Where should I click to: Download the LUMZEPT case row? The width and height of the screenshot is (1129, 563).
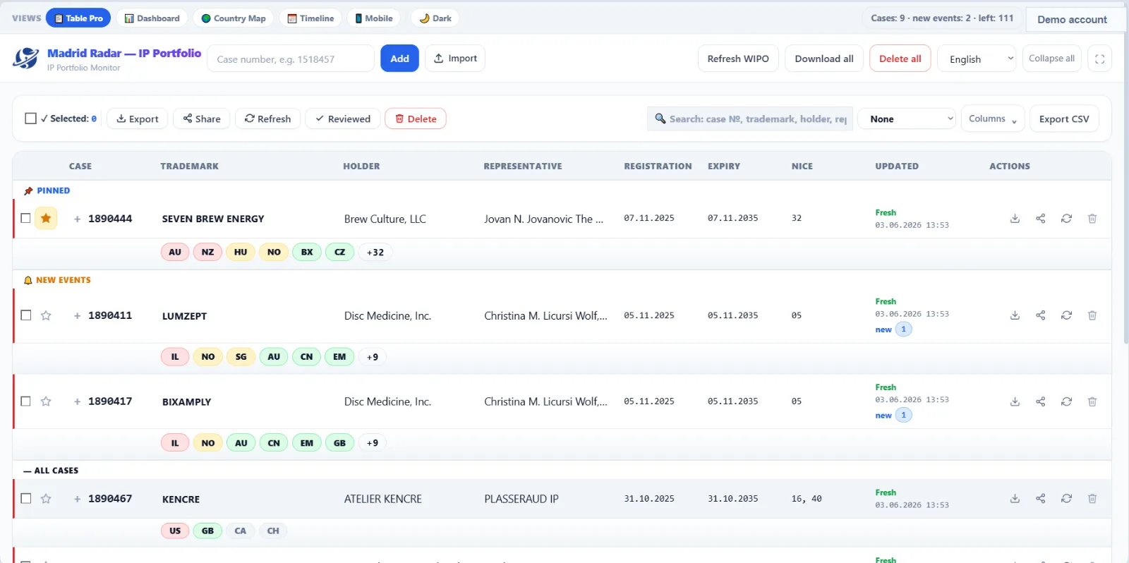[1015, 315]
